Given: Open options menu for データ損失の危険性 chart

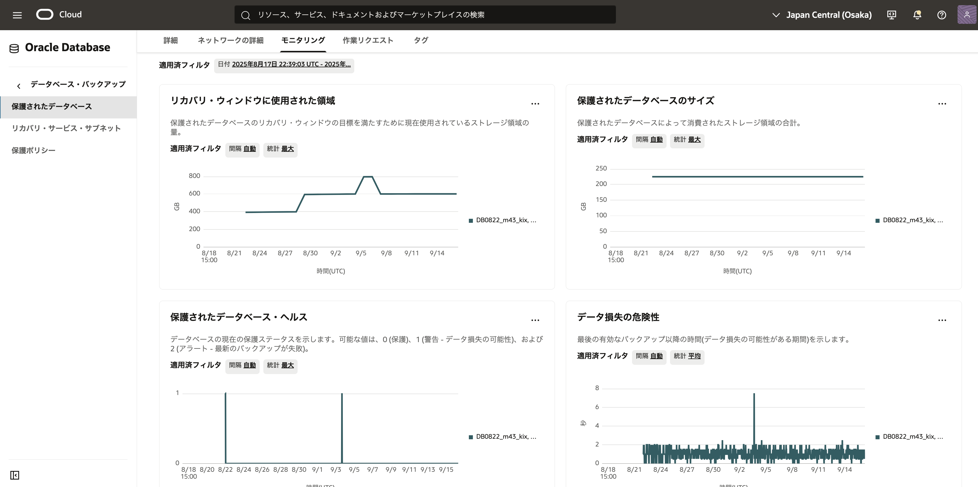Looking at the screenshot, I should click(942, 320).
